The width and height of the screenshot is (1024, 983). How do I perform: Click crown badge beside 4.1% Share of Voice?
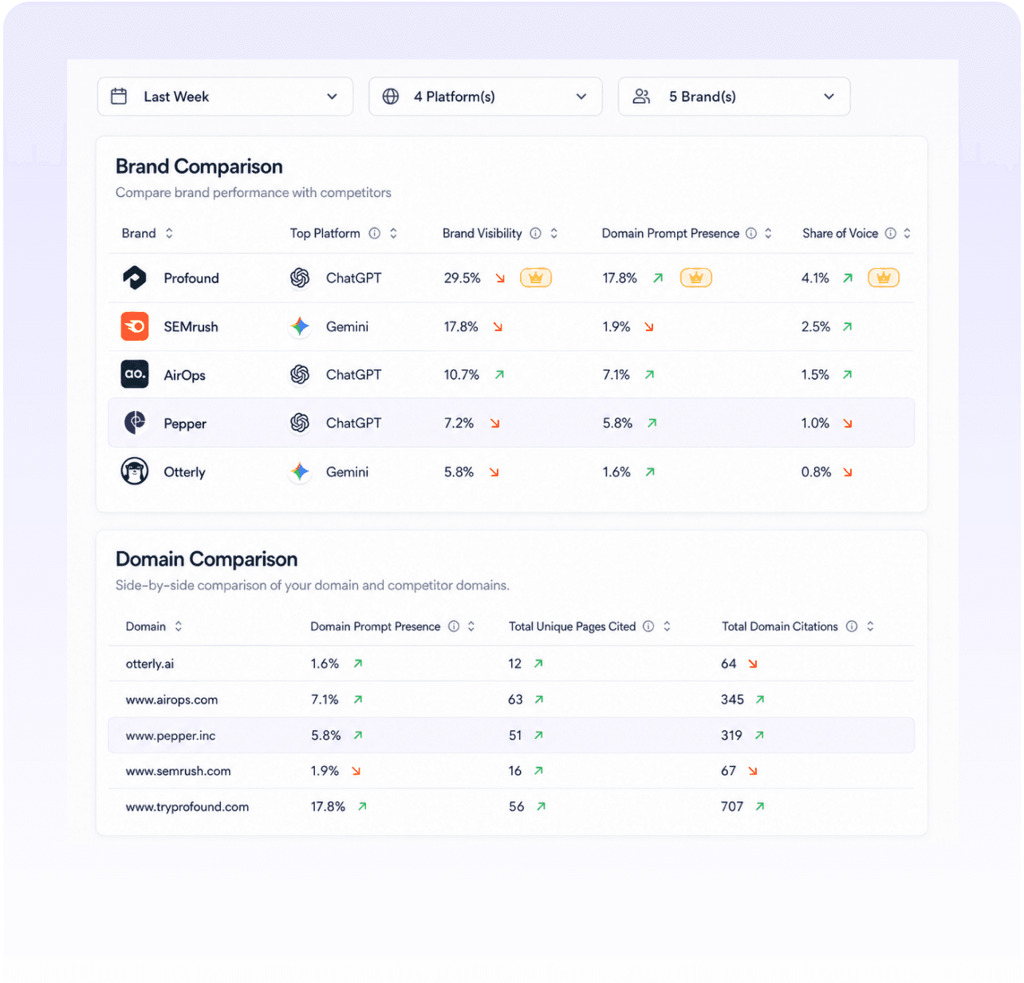[884, 278]
